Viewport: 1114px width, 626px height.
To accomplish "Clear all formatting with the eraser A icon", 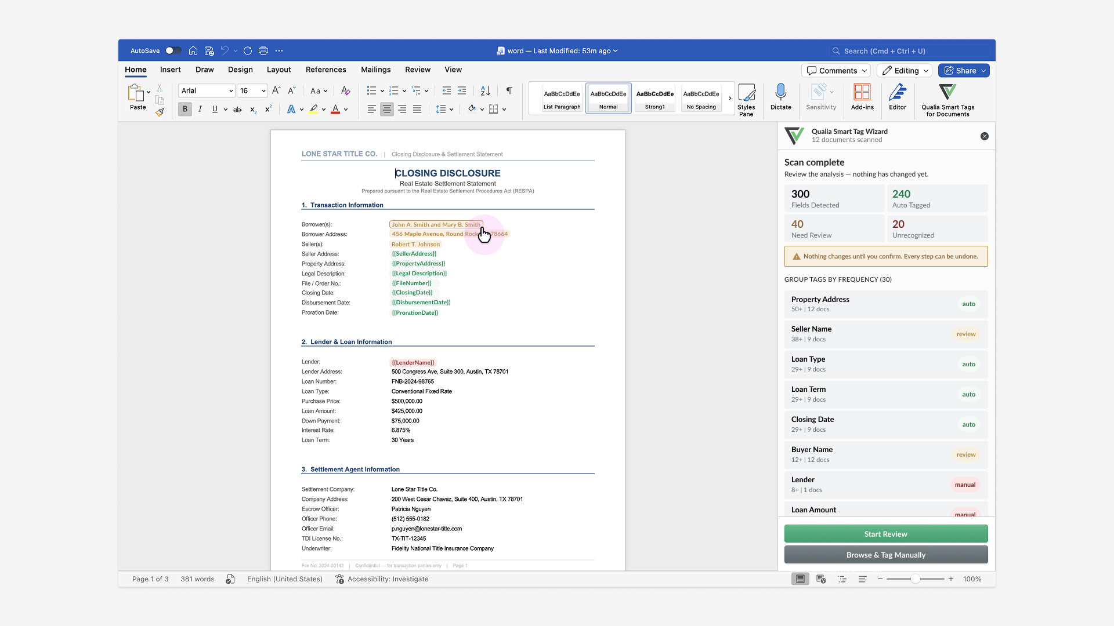I will coord(346,90).
